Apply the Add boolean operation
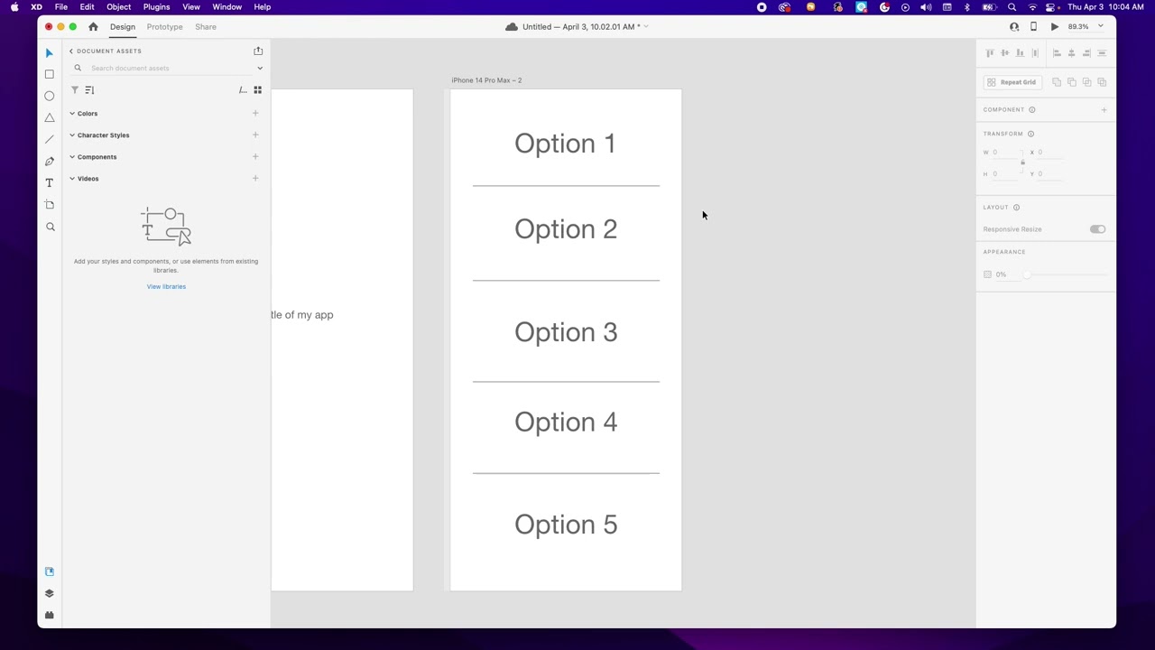Viewport: 1155px width, 650px height. (1057, 82)
